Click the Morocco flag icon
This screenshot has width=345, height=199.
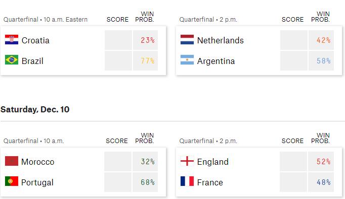tap(12, 161)
